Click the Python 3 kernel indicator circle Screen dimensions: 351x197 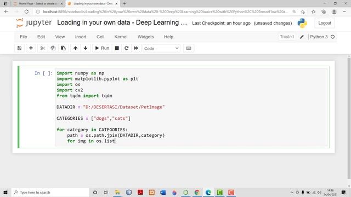[333, 37]
